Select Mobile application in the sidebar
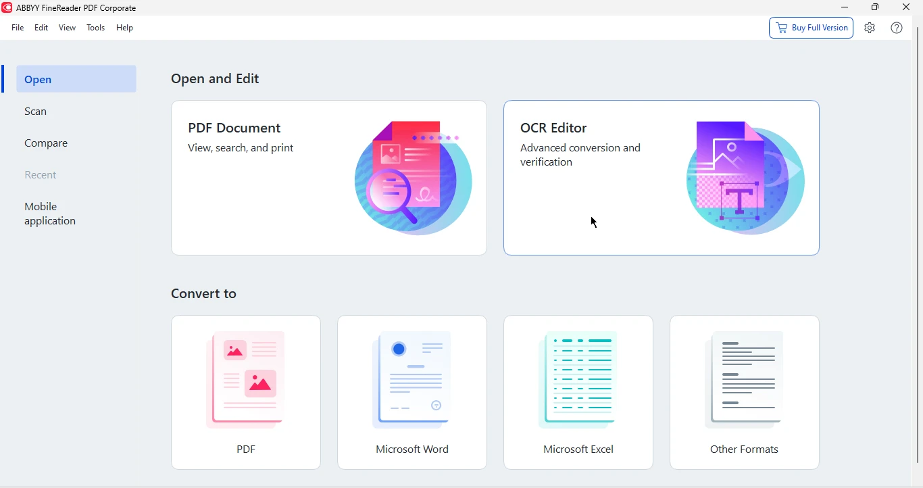Screen dimensions: 923x488 [51, 215]
